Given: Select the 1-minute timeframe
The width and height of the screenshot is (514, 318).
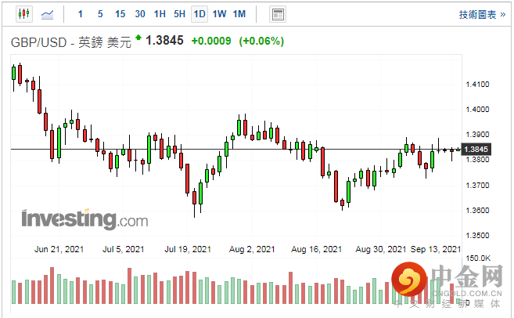Looking at the screenshot, I should (81, 14).
